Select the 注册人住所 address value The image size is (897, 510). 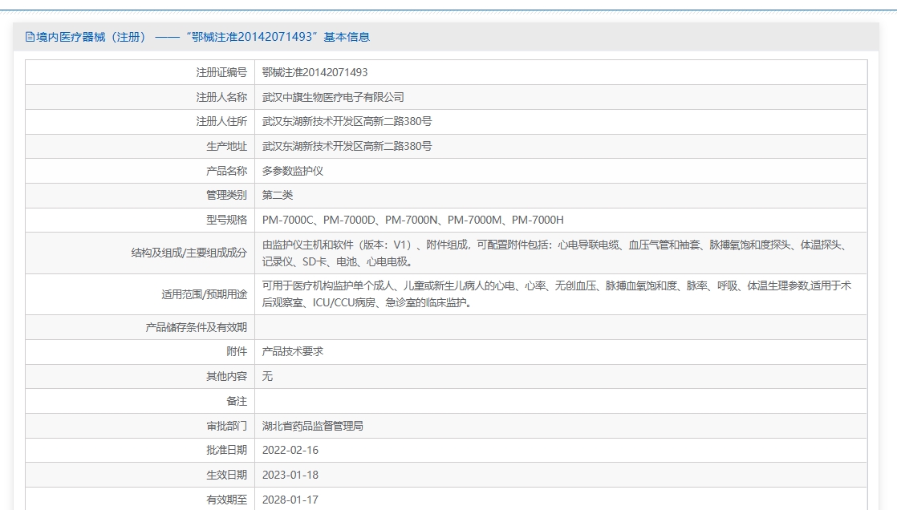pos(347,121)
